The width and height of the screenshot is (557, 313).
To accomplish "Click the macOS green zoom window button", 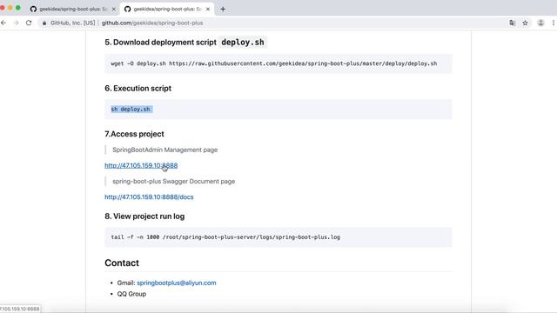I will coord(17,8).
